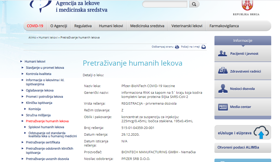Open the Regulativa menu
280x162 pixels.
pyautogui.click(x=83, y=26)
